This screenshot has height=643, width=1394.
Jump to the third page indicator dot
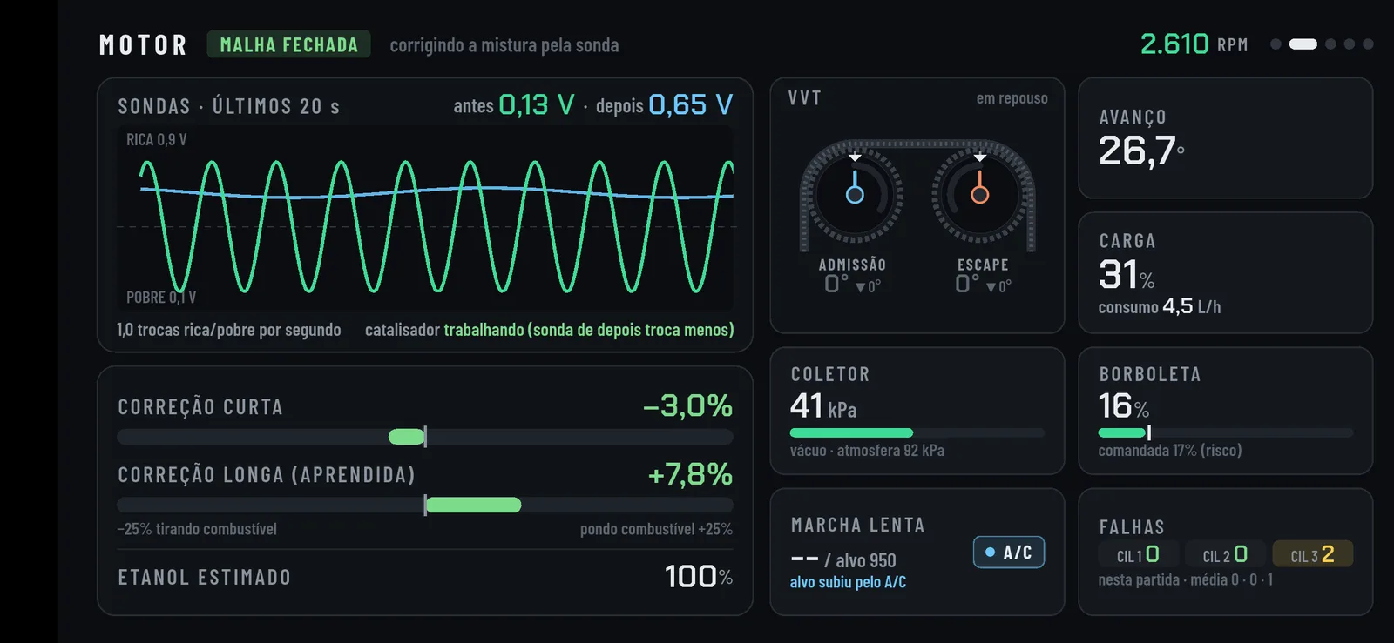click(x=1330, y=44)
